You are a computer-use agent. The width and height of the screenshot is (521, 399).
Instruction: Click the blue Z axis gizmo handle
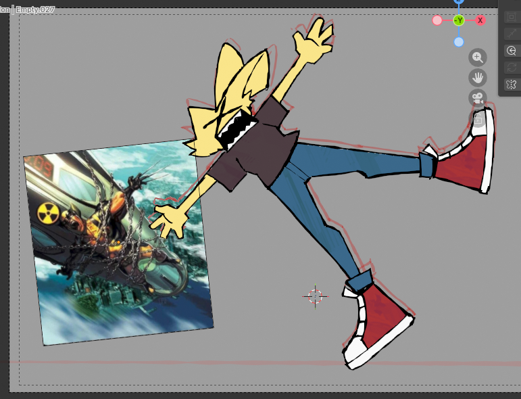(459, 1)
